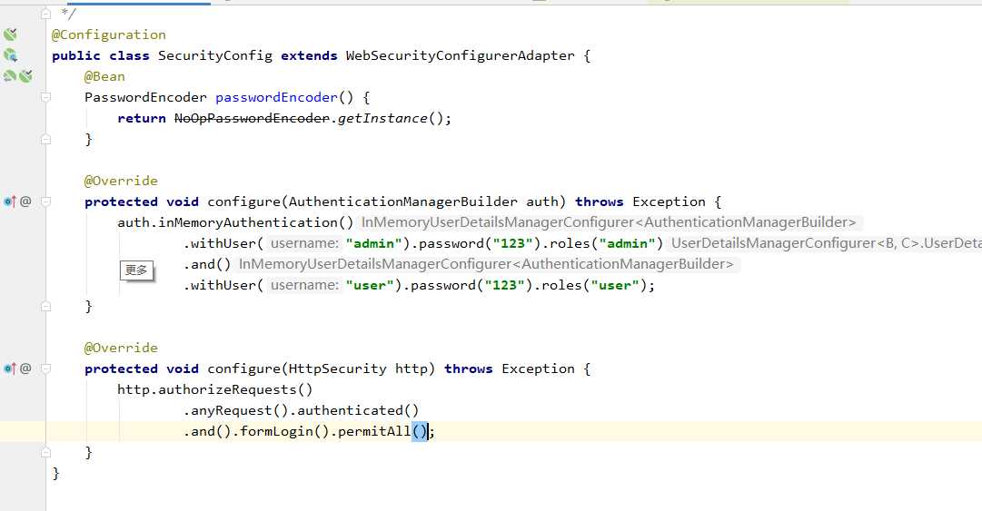Click the username: parameter hint before "user"
Screen dimensions: 982x511
coord(304,285)
